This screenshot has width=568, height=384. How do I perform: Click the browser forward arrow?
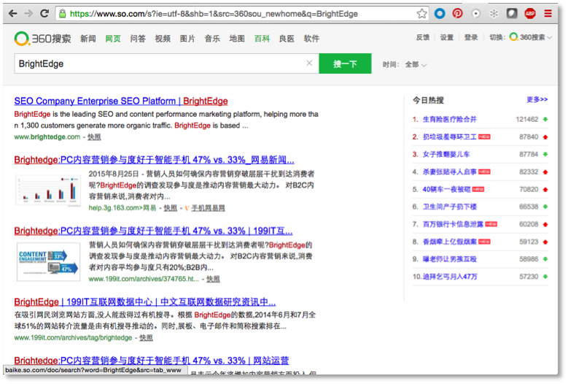[28, 14]
